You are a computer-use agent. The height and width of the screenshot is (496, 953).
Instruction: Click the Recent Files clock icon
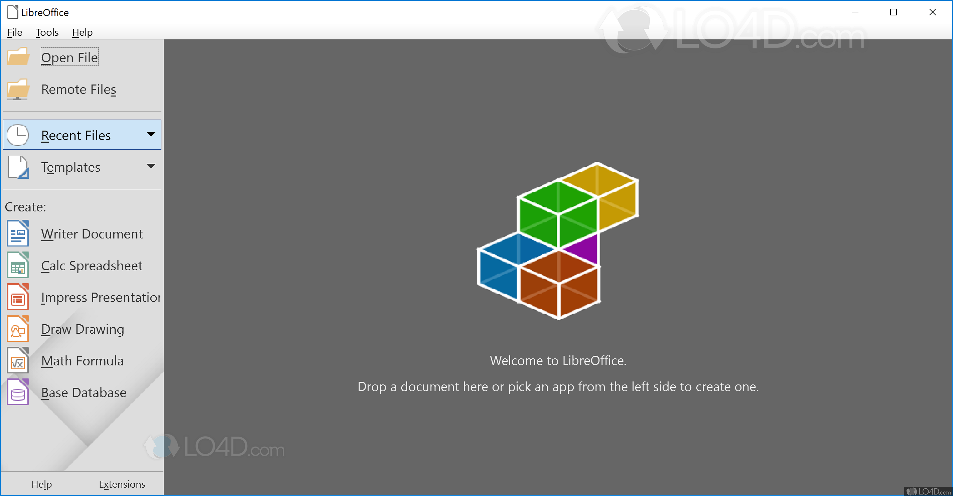coord(18,135)
